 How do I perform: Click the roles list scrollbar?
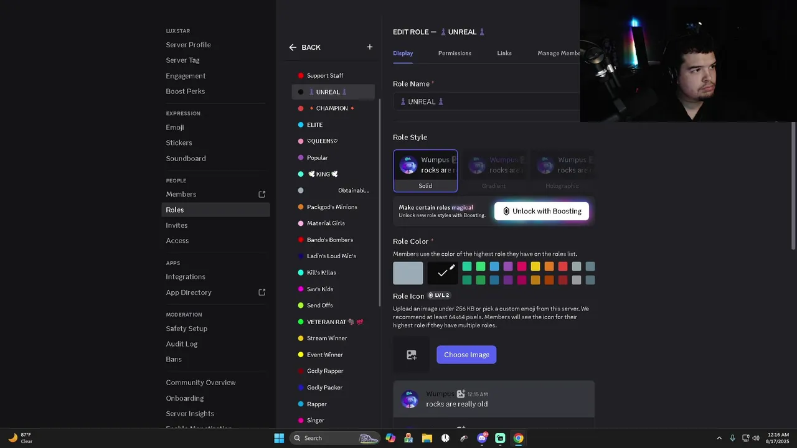pyautogui.click(x=380, y=202)
